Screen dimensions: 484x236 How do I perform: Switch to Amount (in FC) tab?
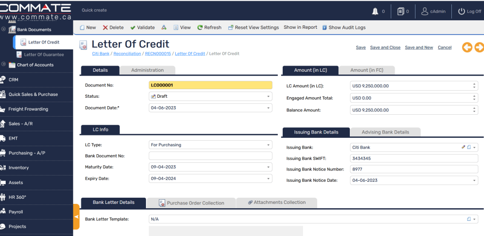[x=367, y=70]
